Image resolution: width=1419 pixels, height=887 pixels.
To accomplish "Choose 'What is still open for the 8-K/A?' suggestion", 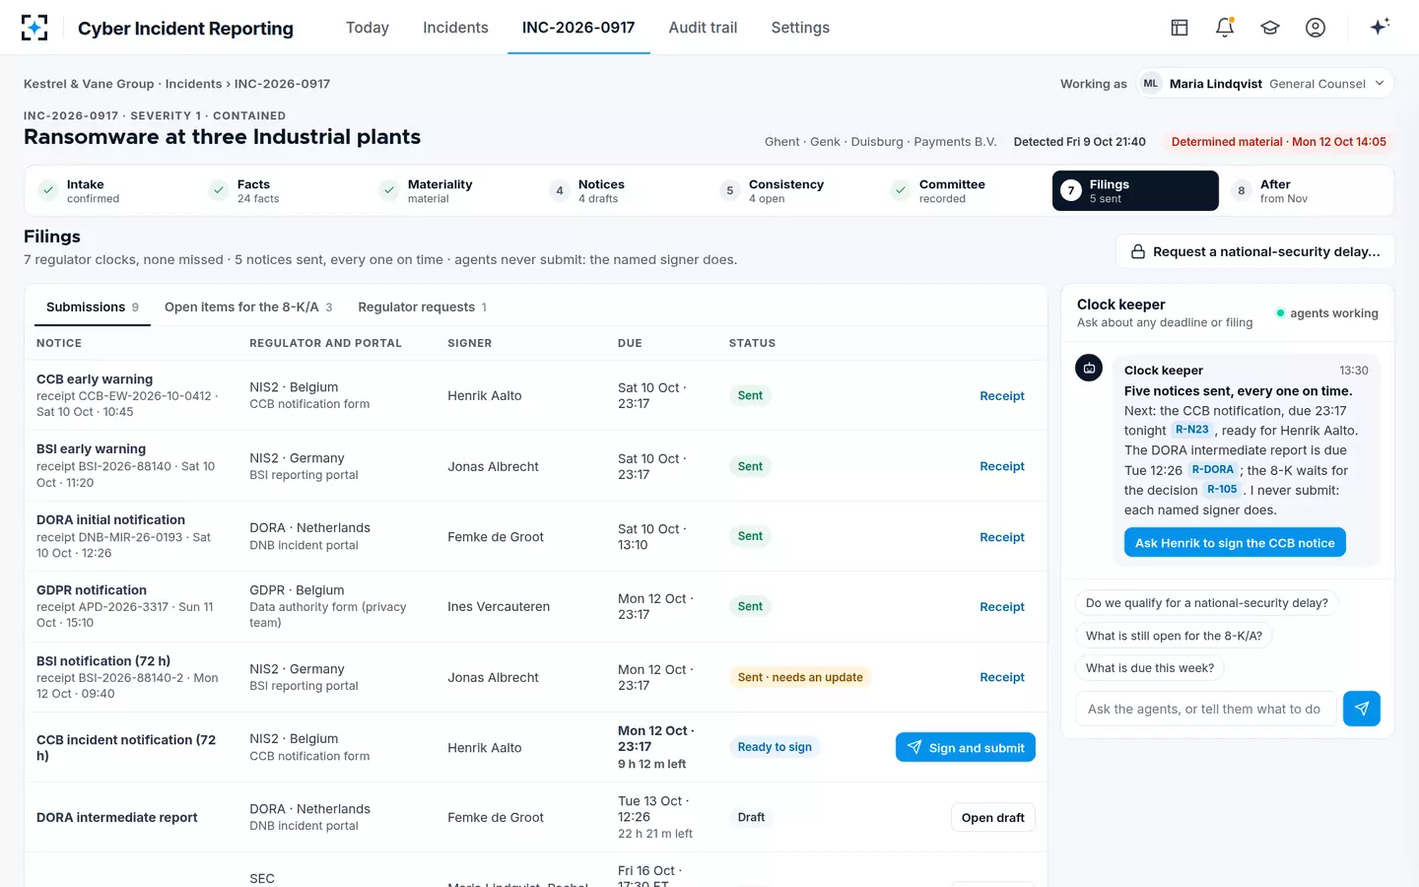I will tap(1174, 636).
